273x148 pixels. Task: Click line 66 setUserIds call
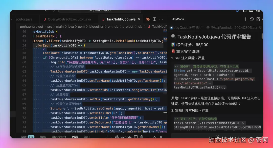[x=109, y=90]
